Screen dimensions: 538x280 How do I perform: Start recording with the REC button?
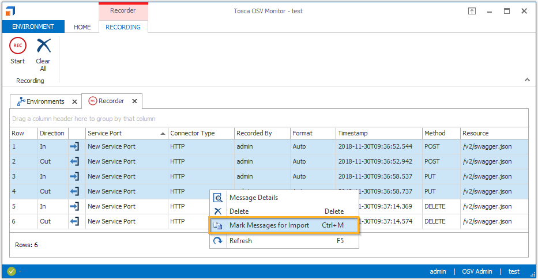[x=18, y=46]
